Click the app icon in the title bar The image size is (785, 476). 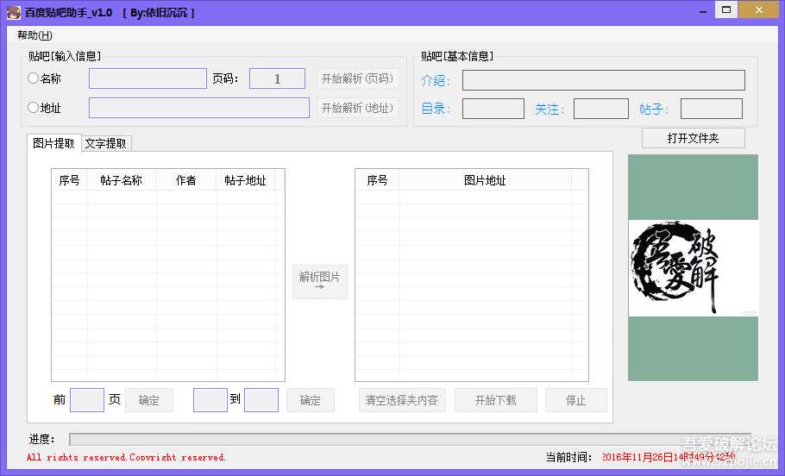tap(13, 13)
